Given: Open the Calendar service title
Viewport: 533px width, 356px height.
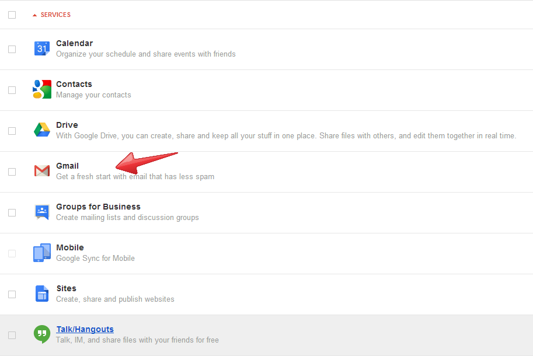Looking at the screenshot, I should [75, 43].
